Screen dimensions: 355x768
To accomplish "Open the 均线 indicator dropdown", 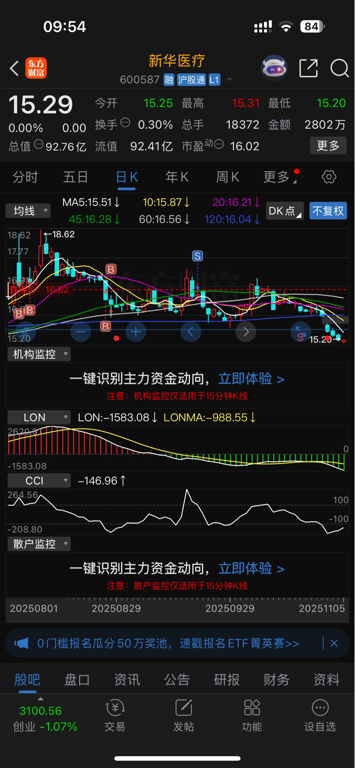I will tap(28, 211).
